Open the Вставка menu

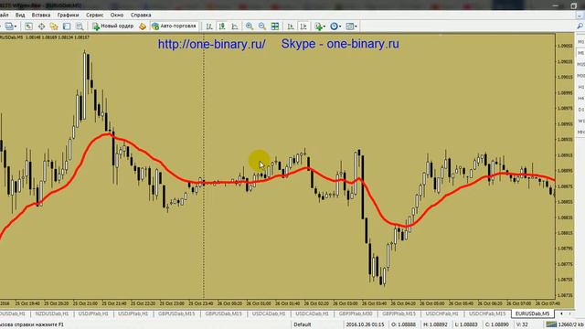pyautogui.click(x=41, y=15)
